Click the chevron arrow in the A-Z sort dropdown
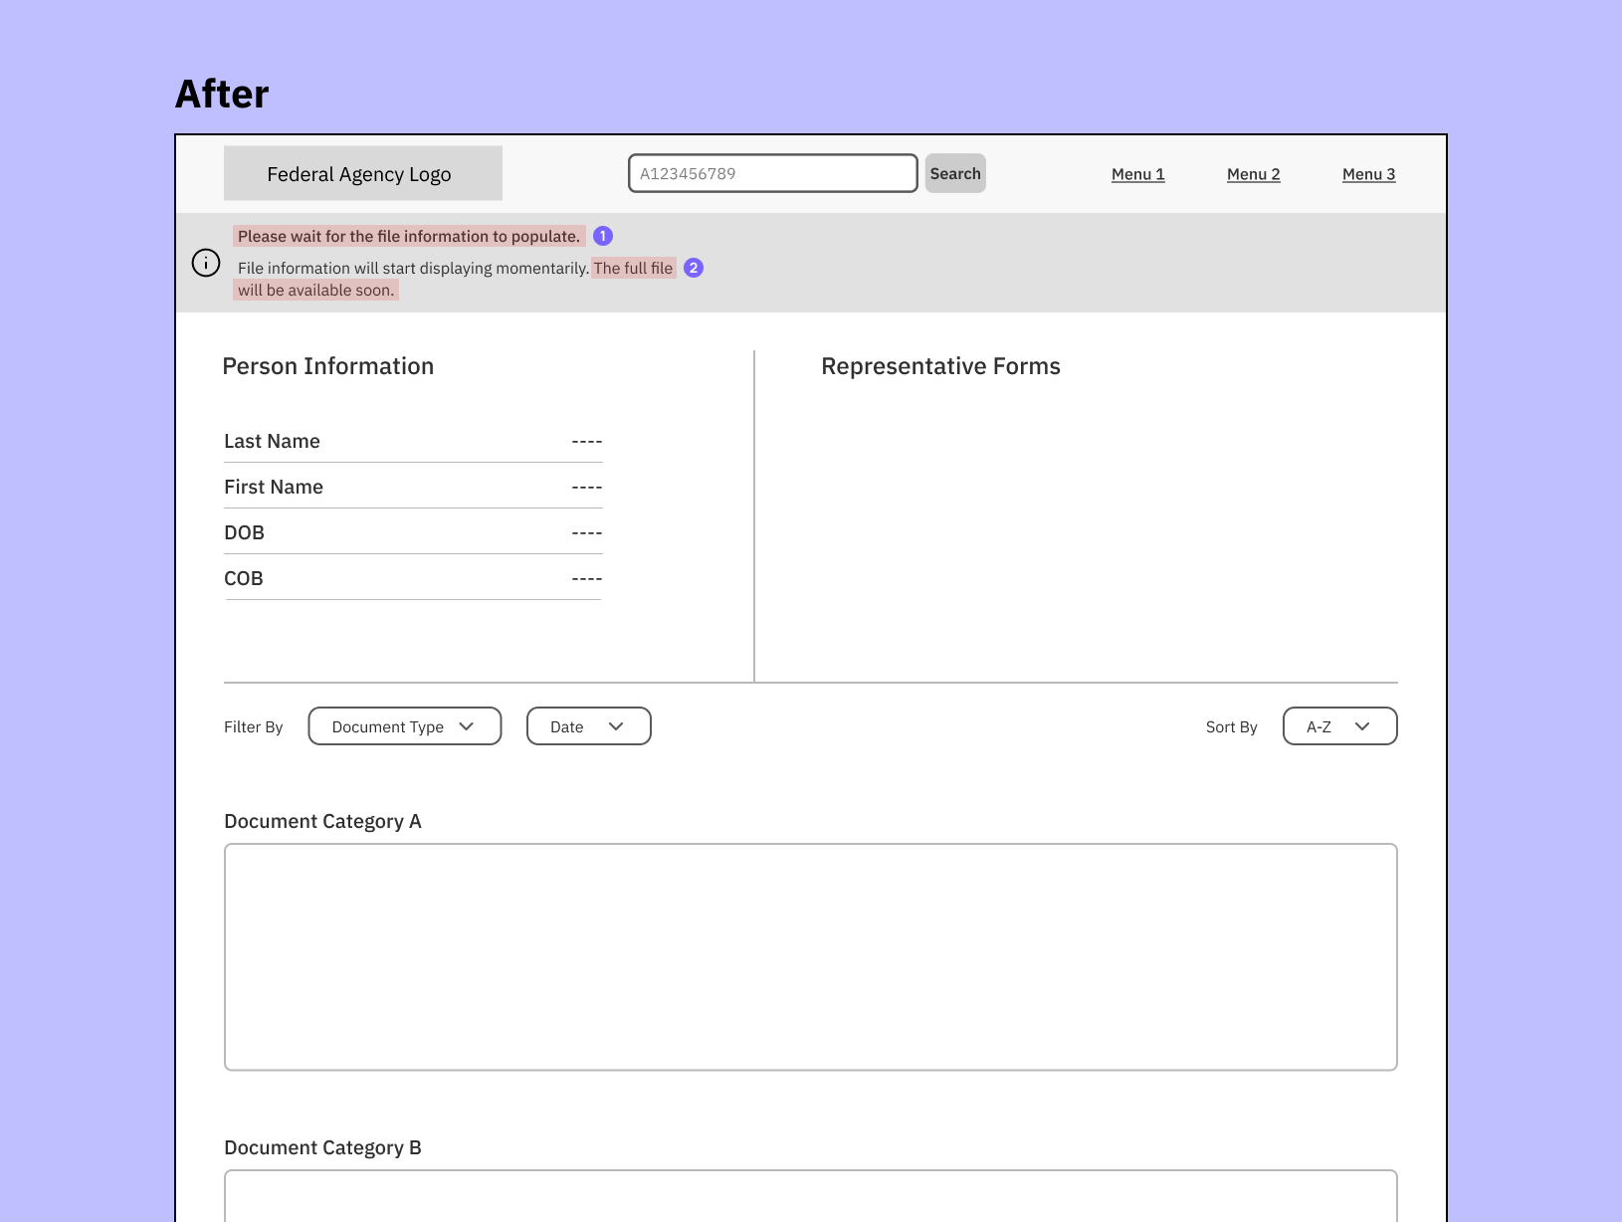The width and height of the screenshot is (1622, 1222). click(x=1362, y=726)
